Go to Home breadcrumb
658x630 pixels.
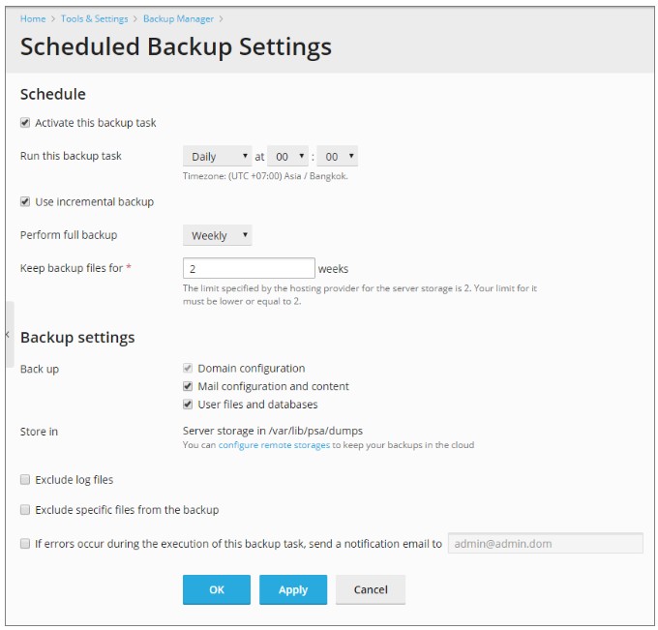(33, 19)
